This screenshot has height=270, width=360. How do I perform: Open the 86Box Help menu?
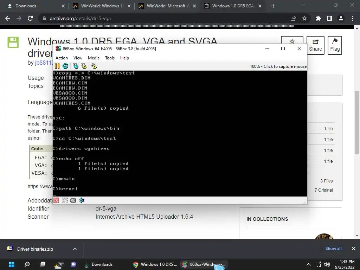124,58
